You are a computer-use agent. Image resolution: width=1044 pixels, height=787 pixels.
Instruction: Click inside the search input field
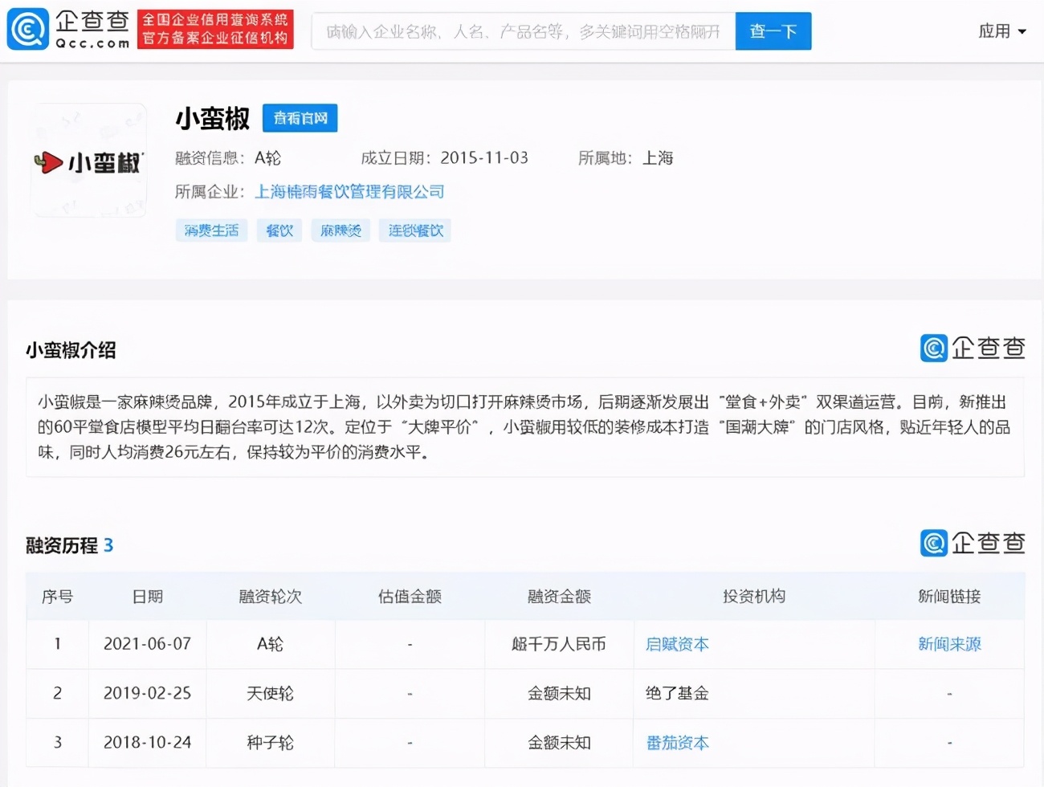(522, 31)
